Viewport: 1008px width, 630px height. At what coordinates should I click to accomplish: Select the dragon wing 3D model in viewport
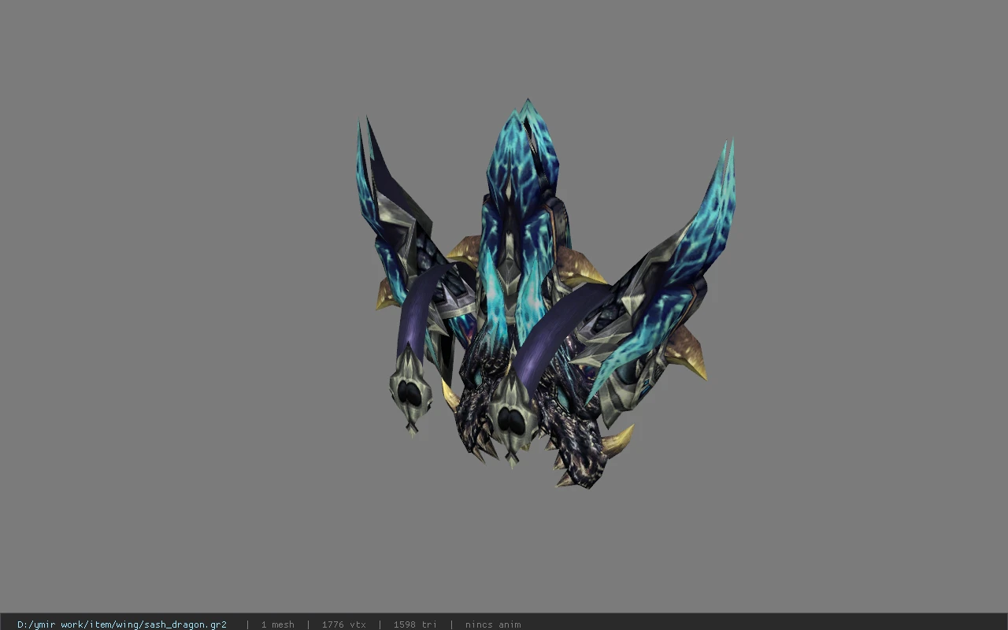click(545, 293)
